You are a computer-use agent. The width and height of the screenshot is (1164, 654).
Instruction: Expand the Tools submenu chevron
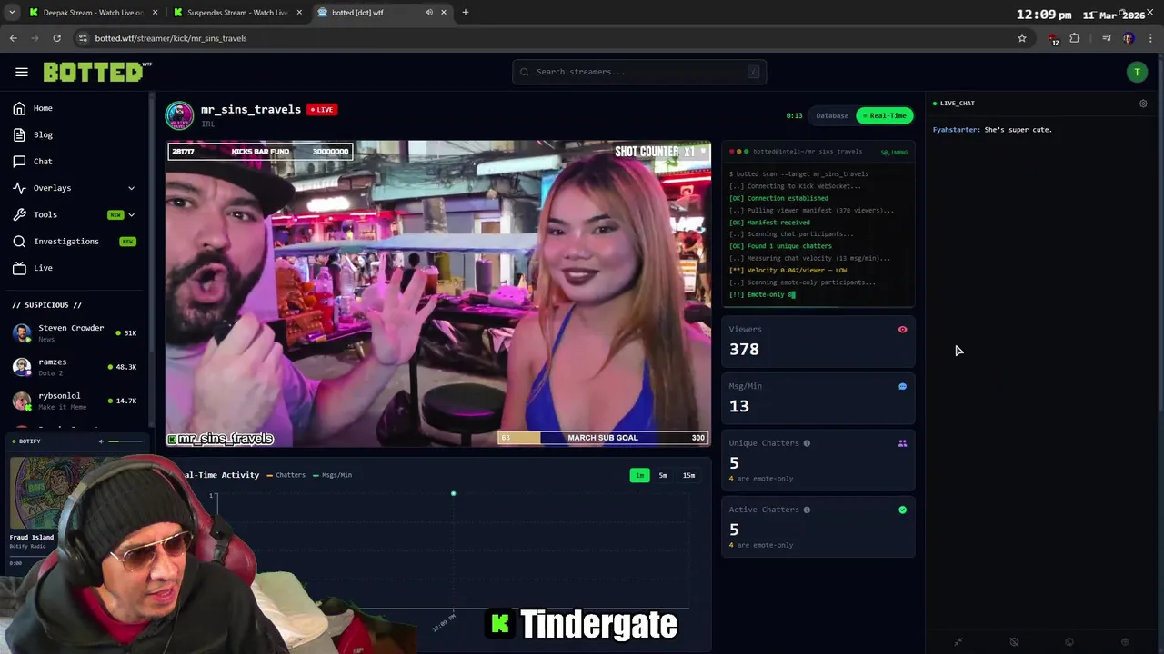pyautogui.click(x=131, y=214)
